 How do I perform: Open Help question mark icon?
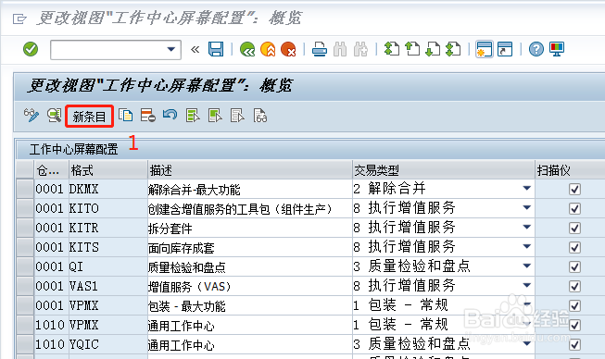pyautogui.click(x=536, y=49)
